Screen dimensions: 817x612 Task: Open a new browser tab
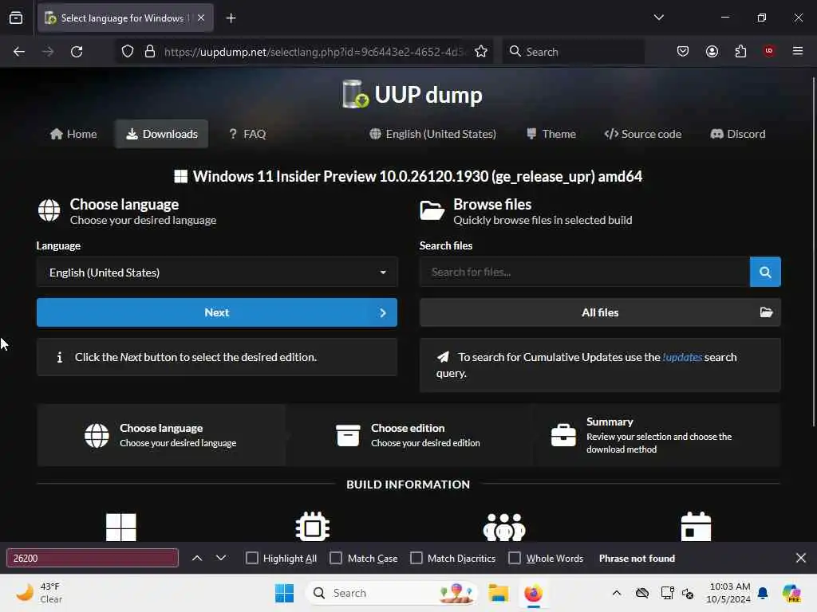231,18
